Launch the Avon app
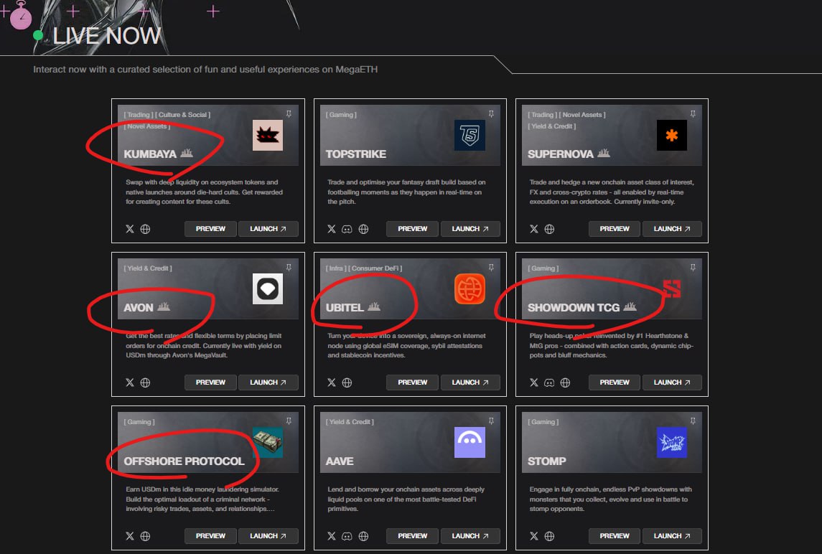The image size is (822, 554). (x=268, y=382)
